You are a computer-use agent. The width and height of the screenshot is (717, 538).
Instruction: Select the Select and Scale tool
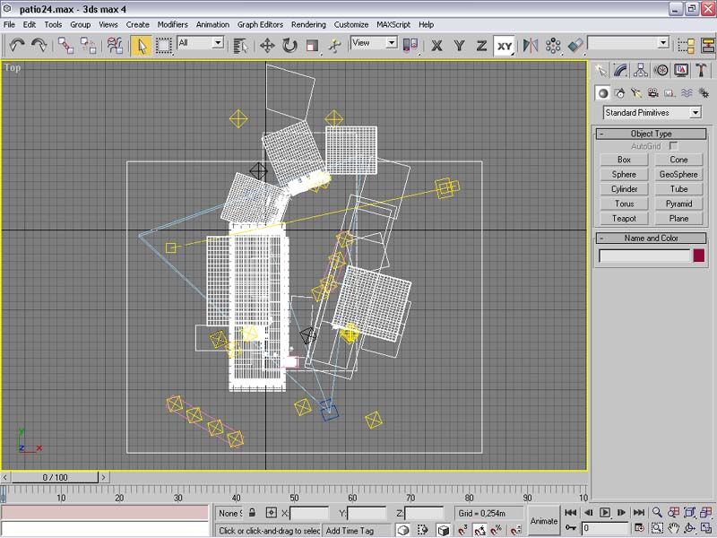pos(312,46)
